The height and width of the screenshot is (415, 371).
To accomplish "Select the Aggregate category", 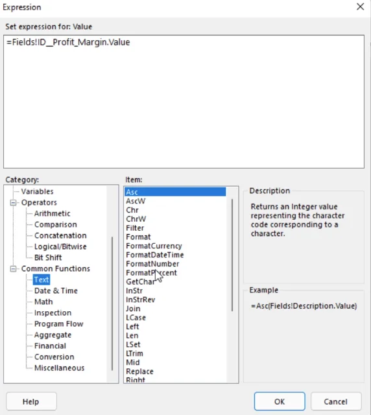I will 53,335.
